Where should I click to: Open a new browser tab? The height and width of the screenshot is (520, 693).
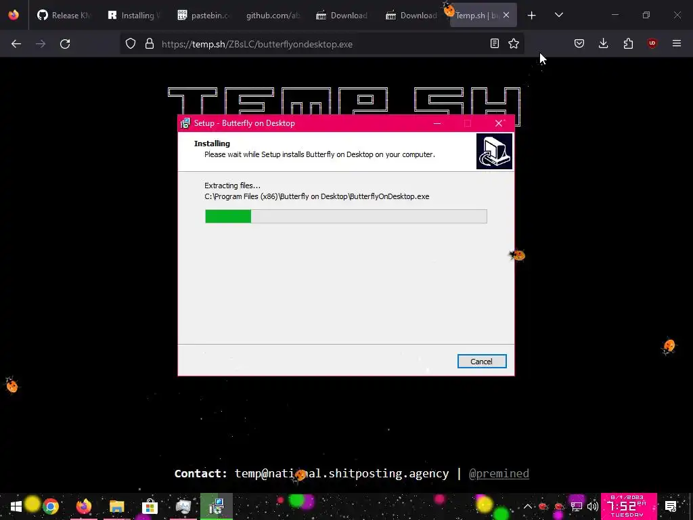tap(532, 16)
